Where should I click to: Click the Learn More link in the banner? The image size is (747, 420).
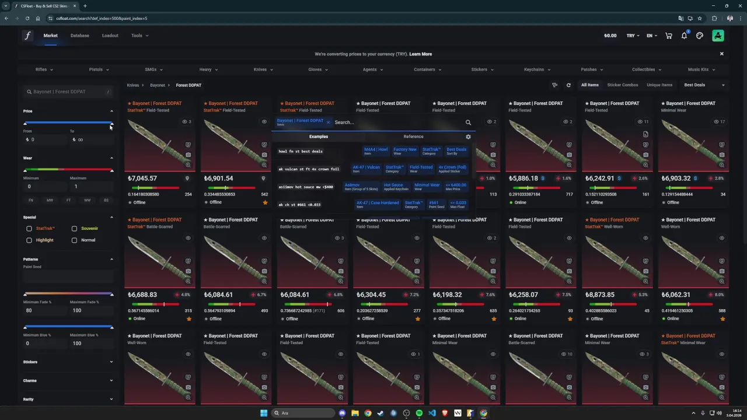(421, 54)
